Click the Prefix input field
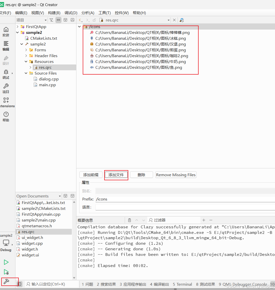 pyautogui.click(x=185, y=199)
